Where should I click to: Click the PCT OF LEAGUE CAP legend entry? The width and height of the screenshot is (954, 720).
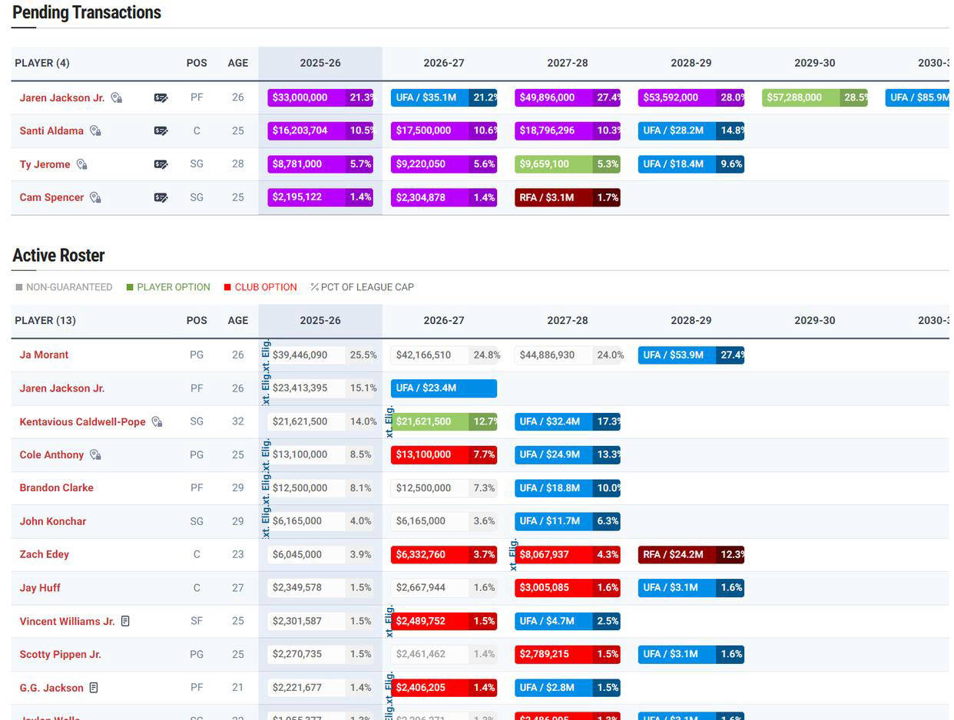[x=363, y=287]
